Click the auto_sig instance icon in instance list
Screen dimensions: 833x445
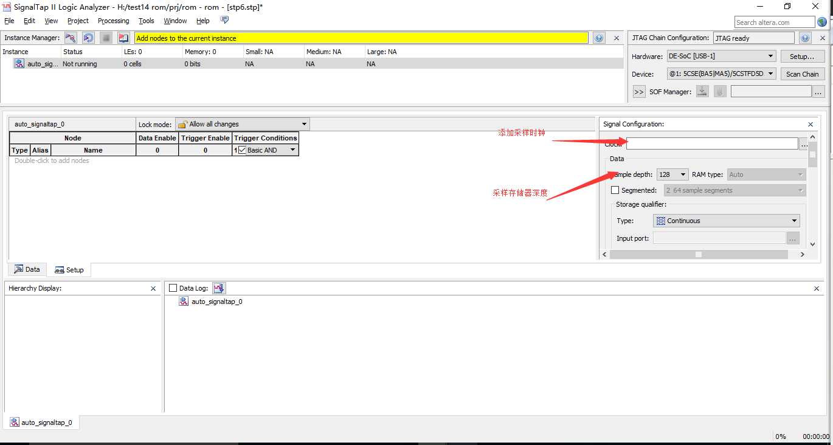[x=19, y=64]
